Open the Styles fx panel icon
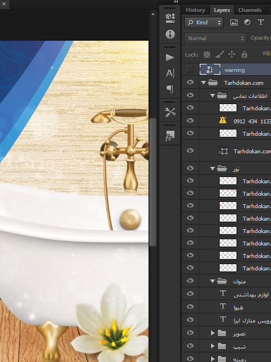 coord(170,136)
